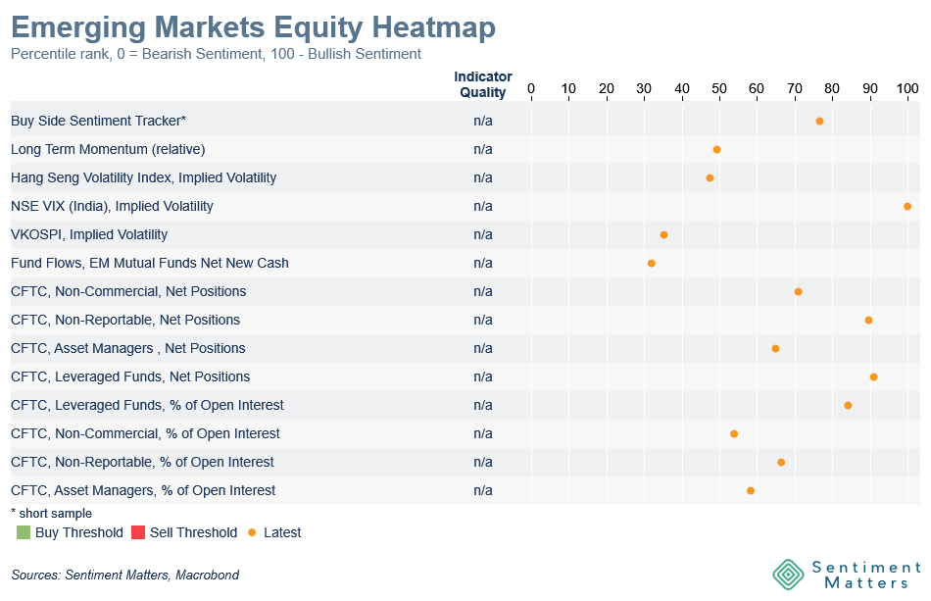This screenshot has height=601, width=931.
Task: Click the Sources: Sentiment Matters, Macrobond text
Action: [x=124, y=576]
